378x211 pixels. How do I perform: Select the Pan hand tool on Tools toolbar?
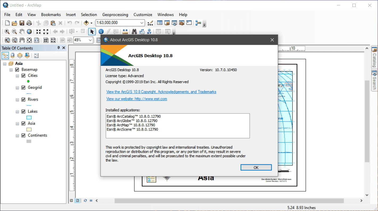point(22,32)
